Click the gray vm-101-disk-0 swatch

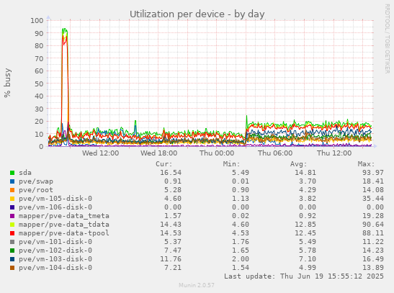12,242
